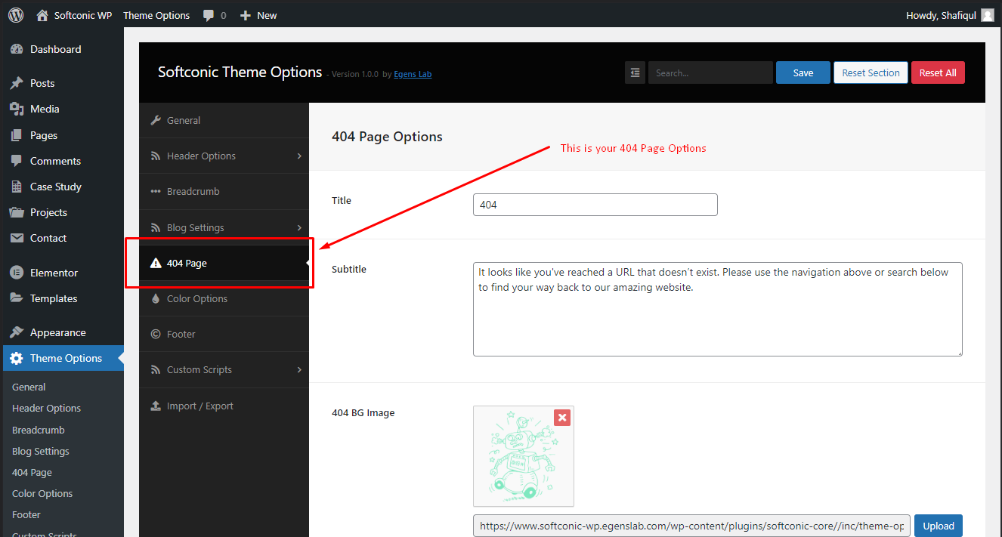This screenshot has width=1002, height=537.
Task: Click the 404 Page warning triangle icon
Action: [x=156, y=263]
